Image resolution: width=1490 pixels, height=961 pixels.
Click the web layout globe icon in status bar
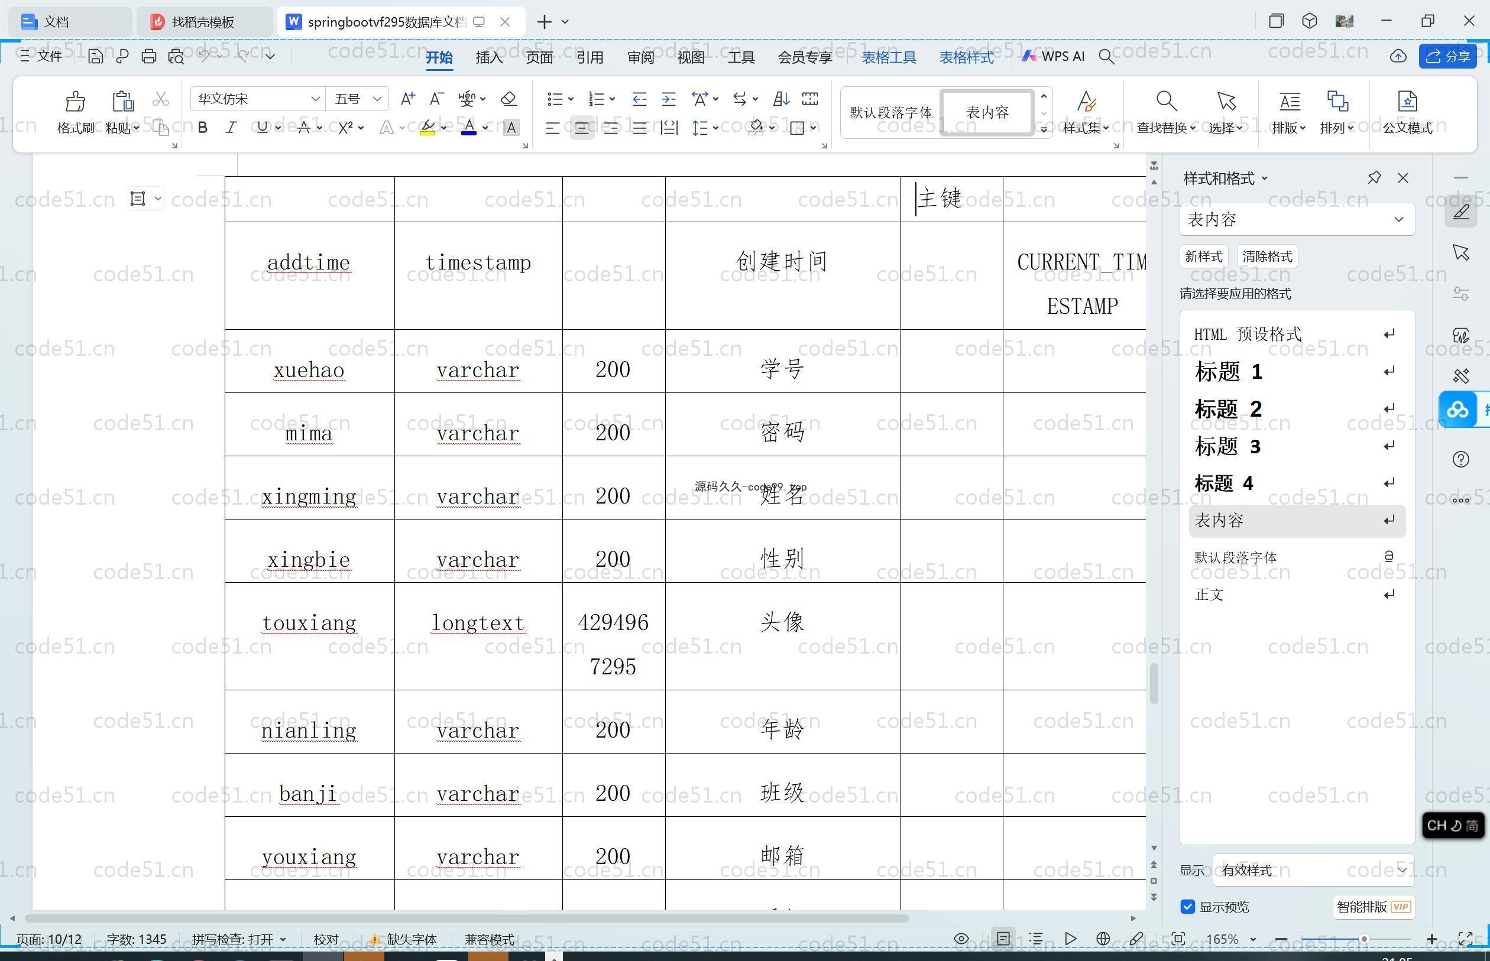(x=1103, y=939)
